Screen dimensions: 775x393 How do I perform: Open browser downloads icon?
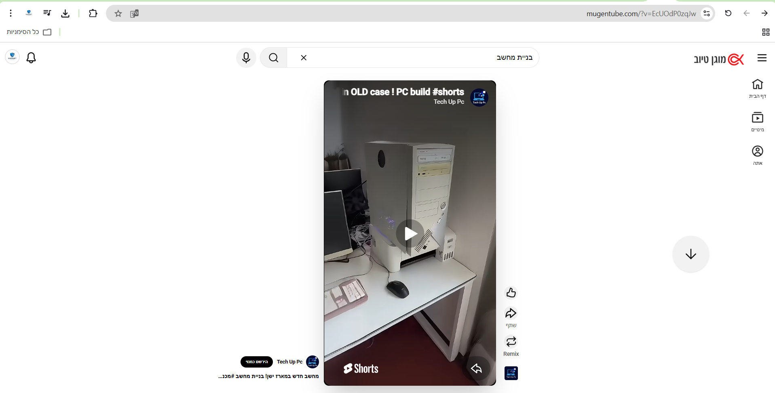click(65, 14)
